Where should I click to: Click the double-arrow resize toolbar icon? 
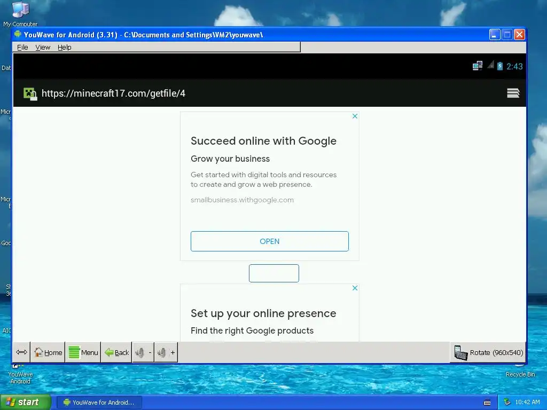[x=21, y=352]
